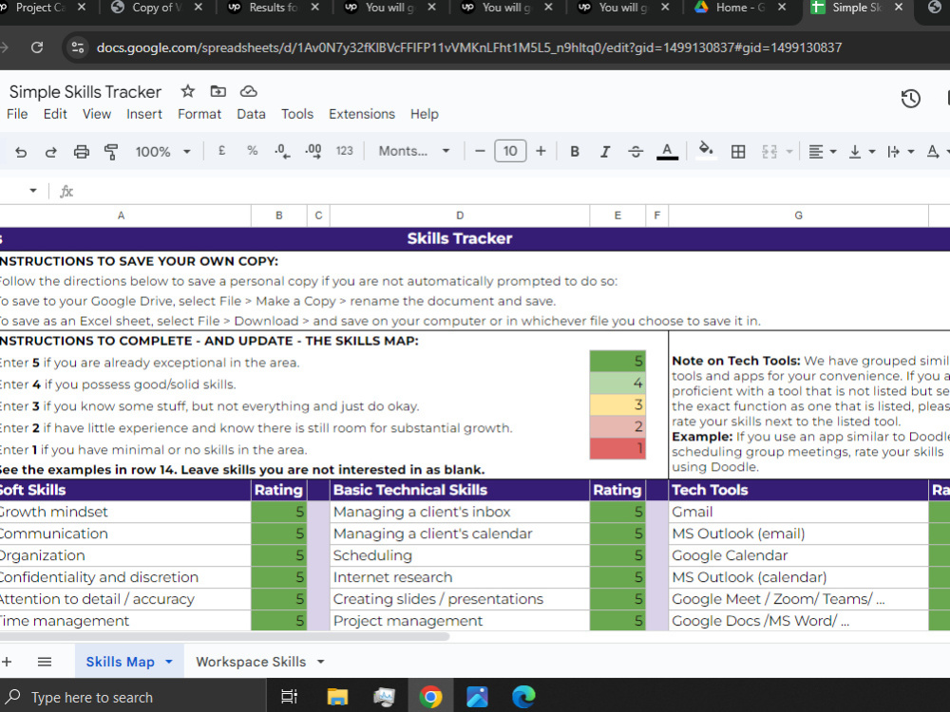
Task: Open the Extensions menu
Action: tap(362, 114)
